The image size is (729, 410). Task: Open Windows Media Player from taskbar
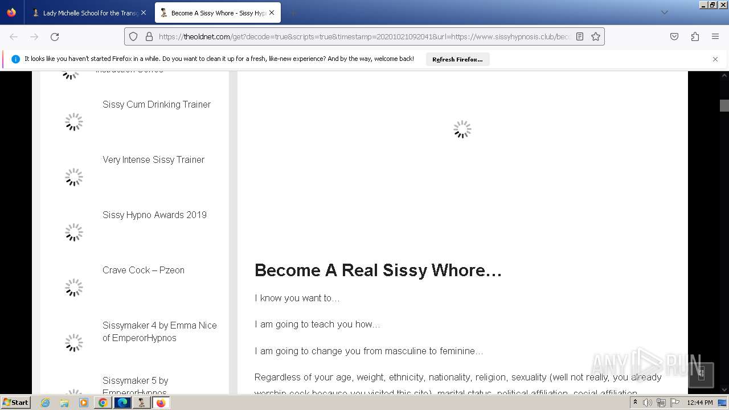pyautogui.click(x=84, y=403)
